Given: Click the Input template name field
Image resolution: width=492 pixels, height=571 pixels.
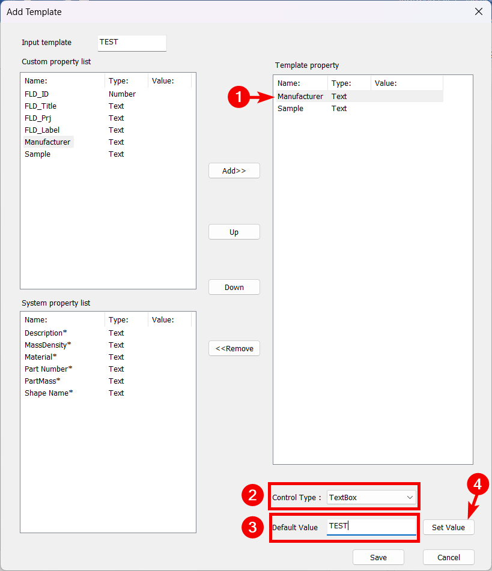Looking at the screenshot, I should tap(132, 43).
